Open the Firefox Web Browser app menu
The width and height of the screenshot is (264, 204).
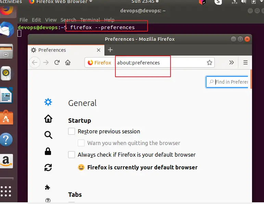point(61,2)
